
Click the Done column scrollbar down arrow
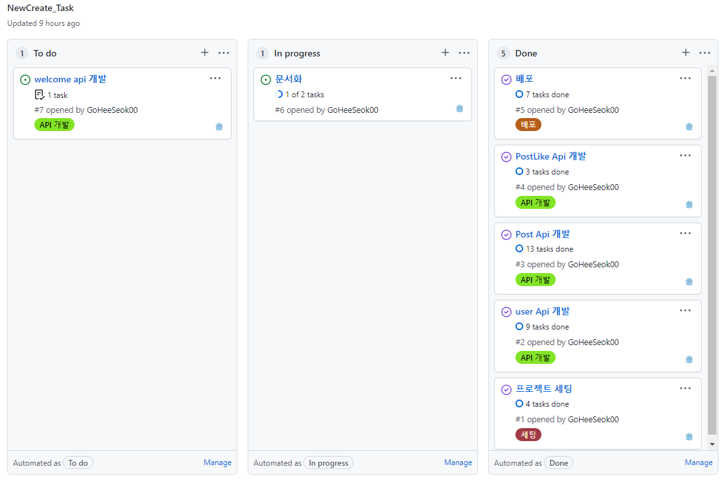[x=713, y=444]
